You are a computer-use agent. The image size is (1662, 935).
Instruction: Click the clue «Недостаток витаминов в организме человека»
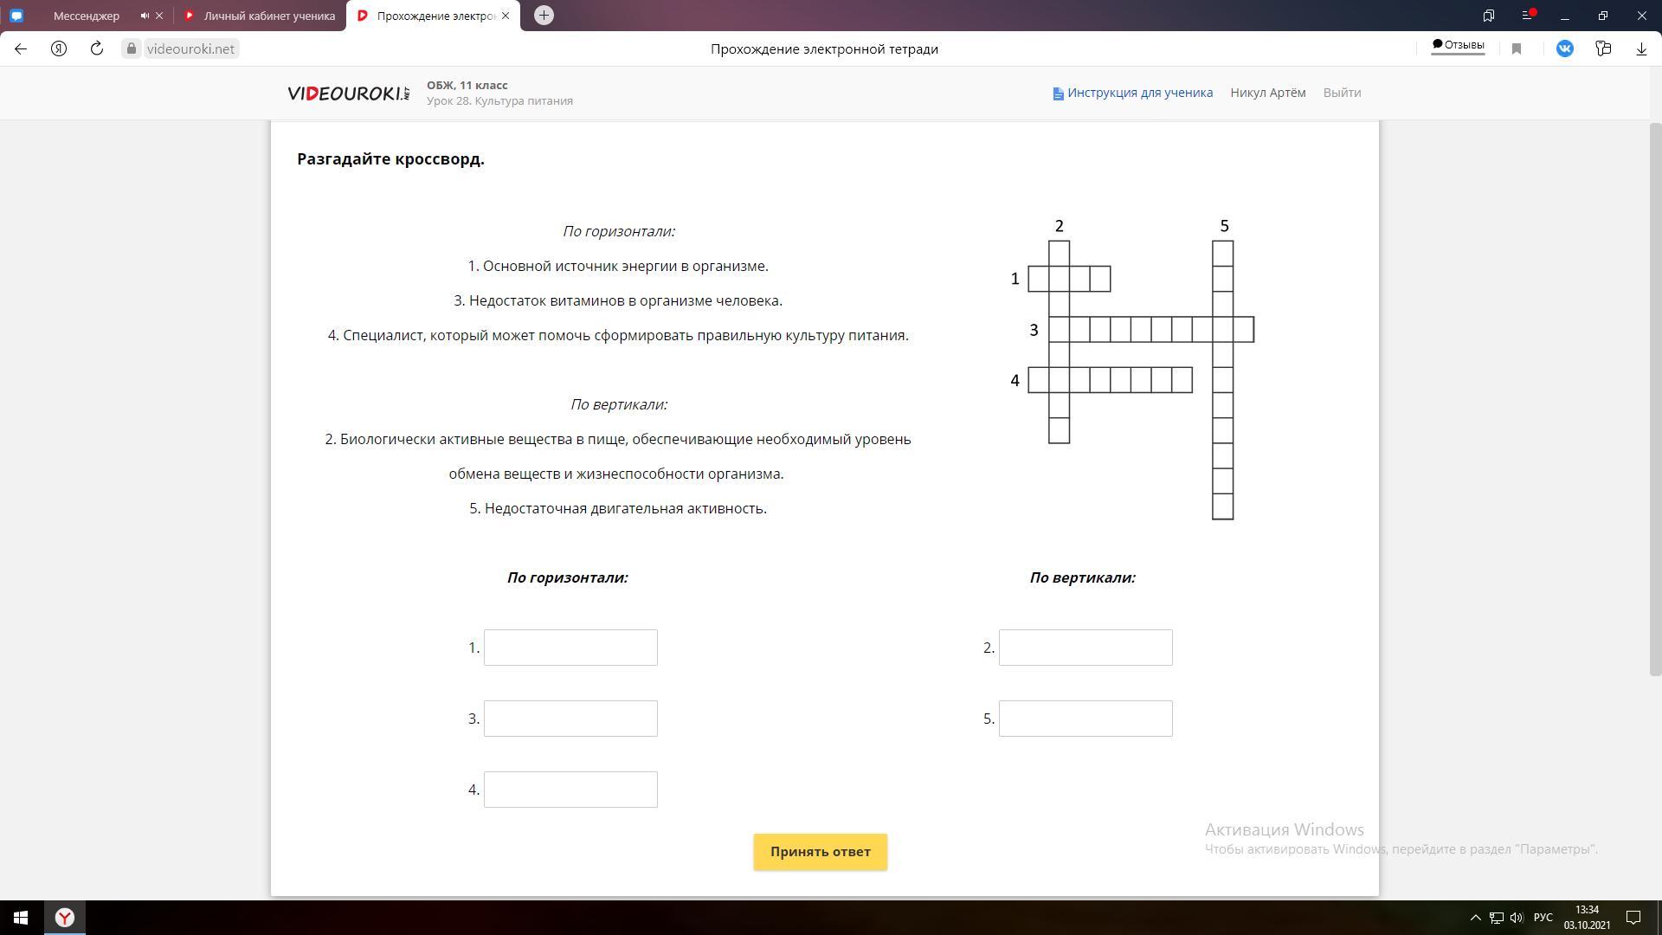pyautogui.click(x=625, y=300)
